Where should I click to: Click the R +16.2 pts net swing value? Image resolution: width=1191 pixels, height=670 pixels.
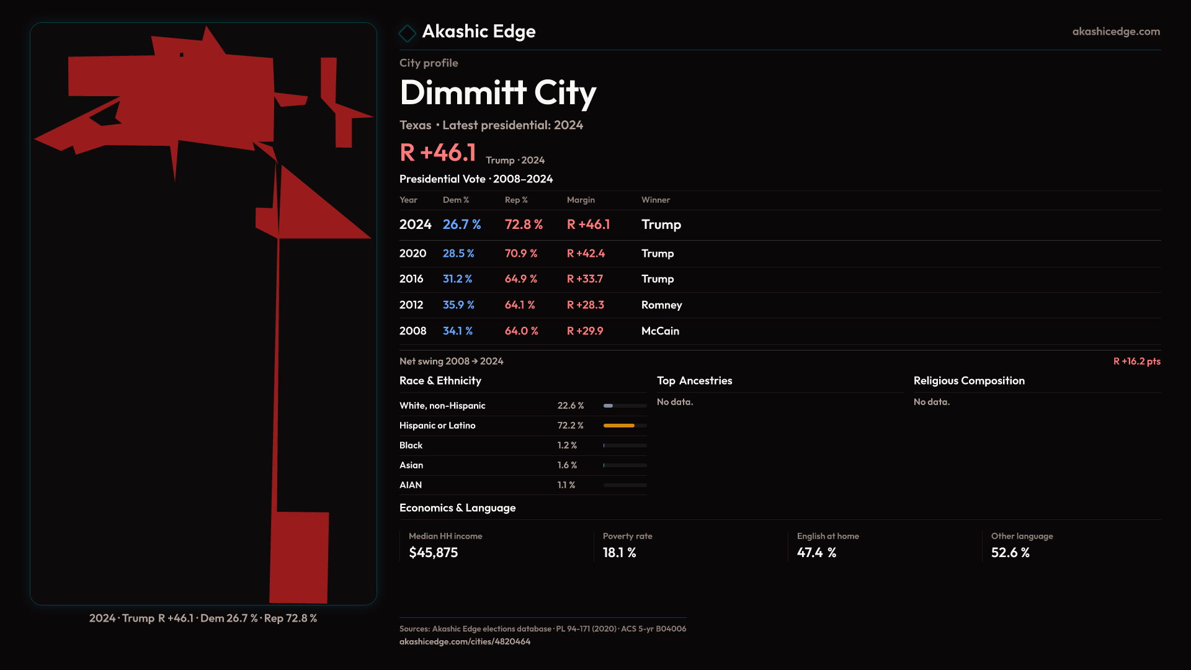point(1136,361)
